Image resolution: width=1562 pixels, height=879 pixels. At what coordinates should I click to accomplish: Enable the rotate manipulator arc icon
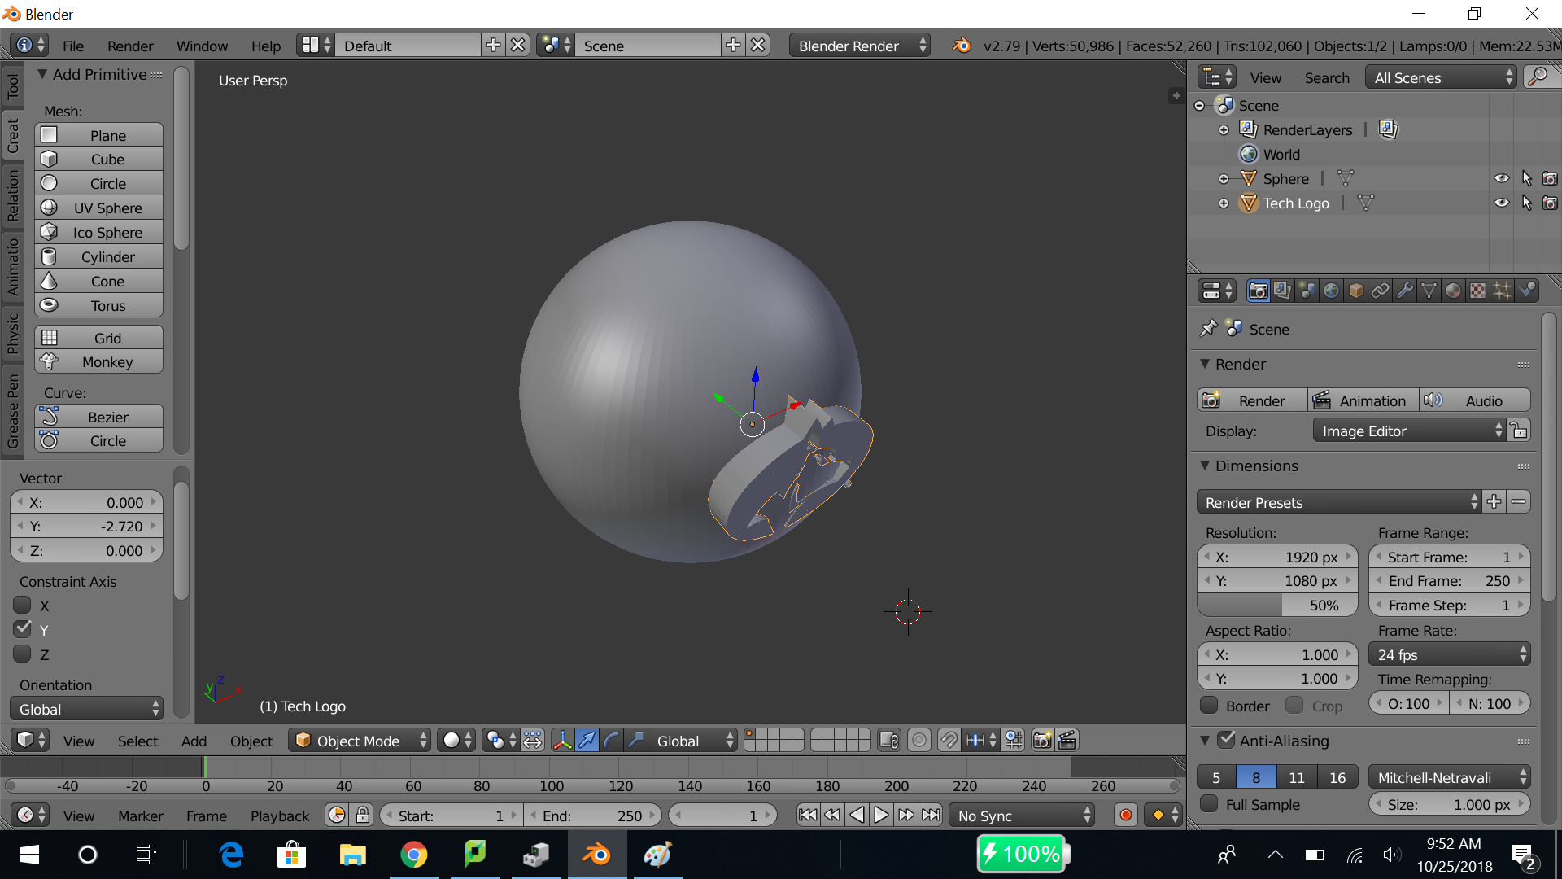611,740
